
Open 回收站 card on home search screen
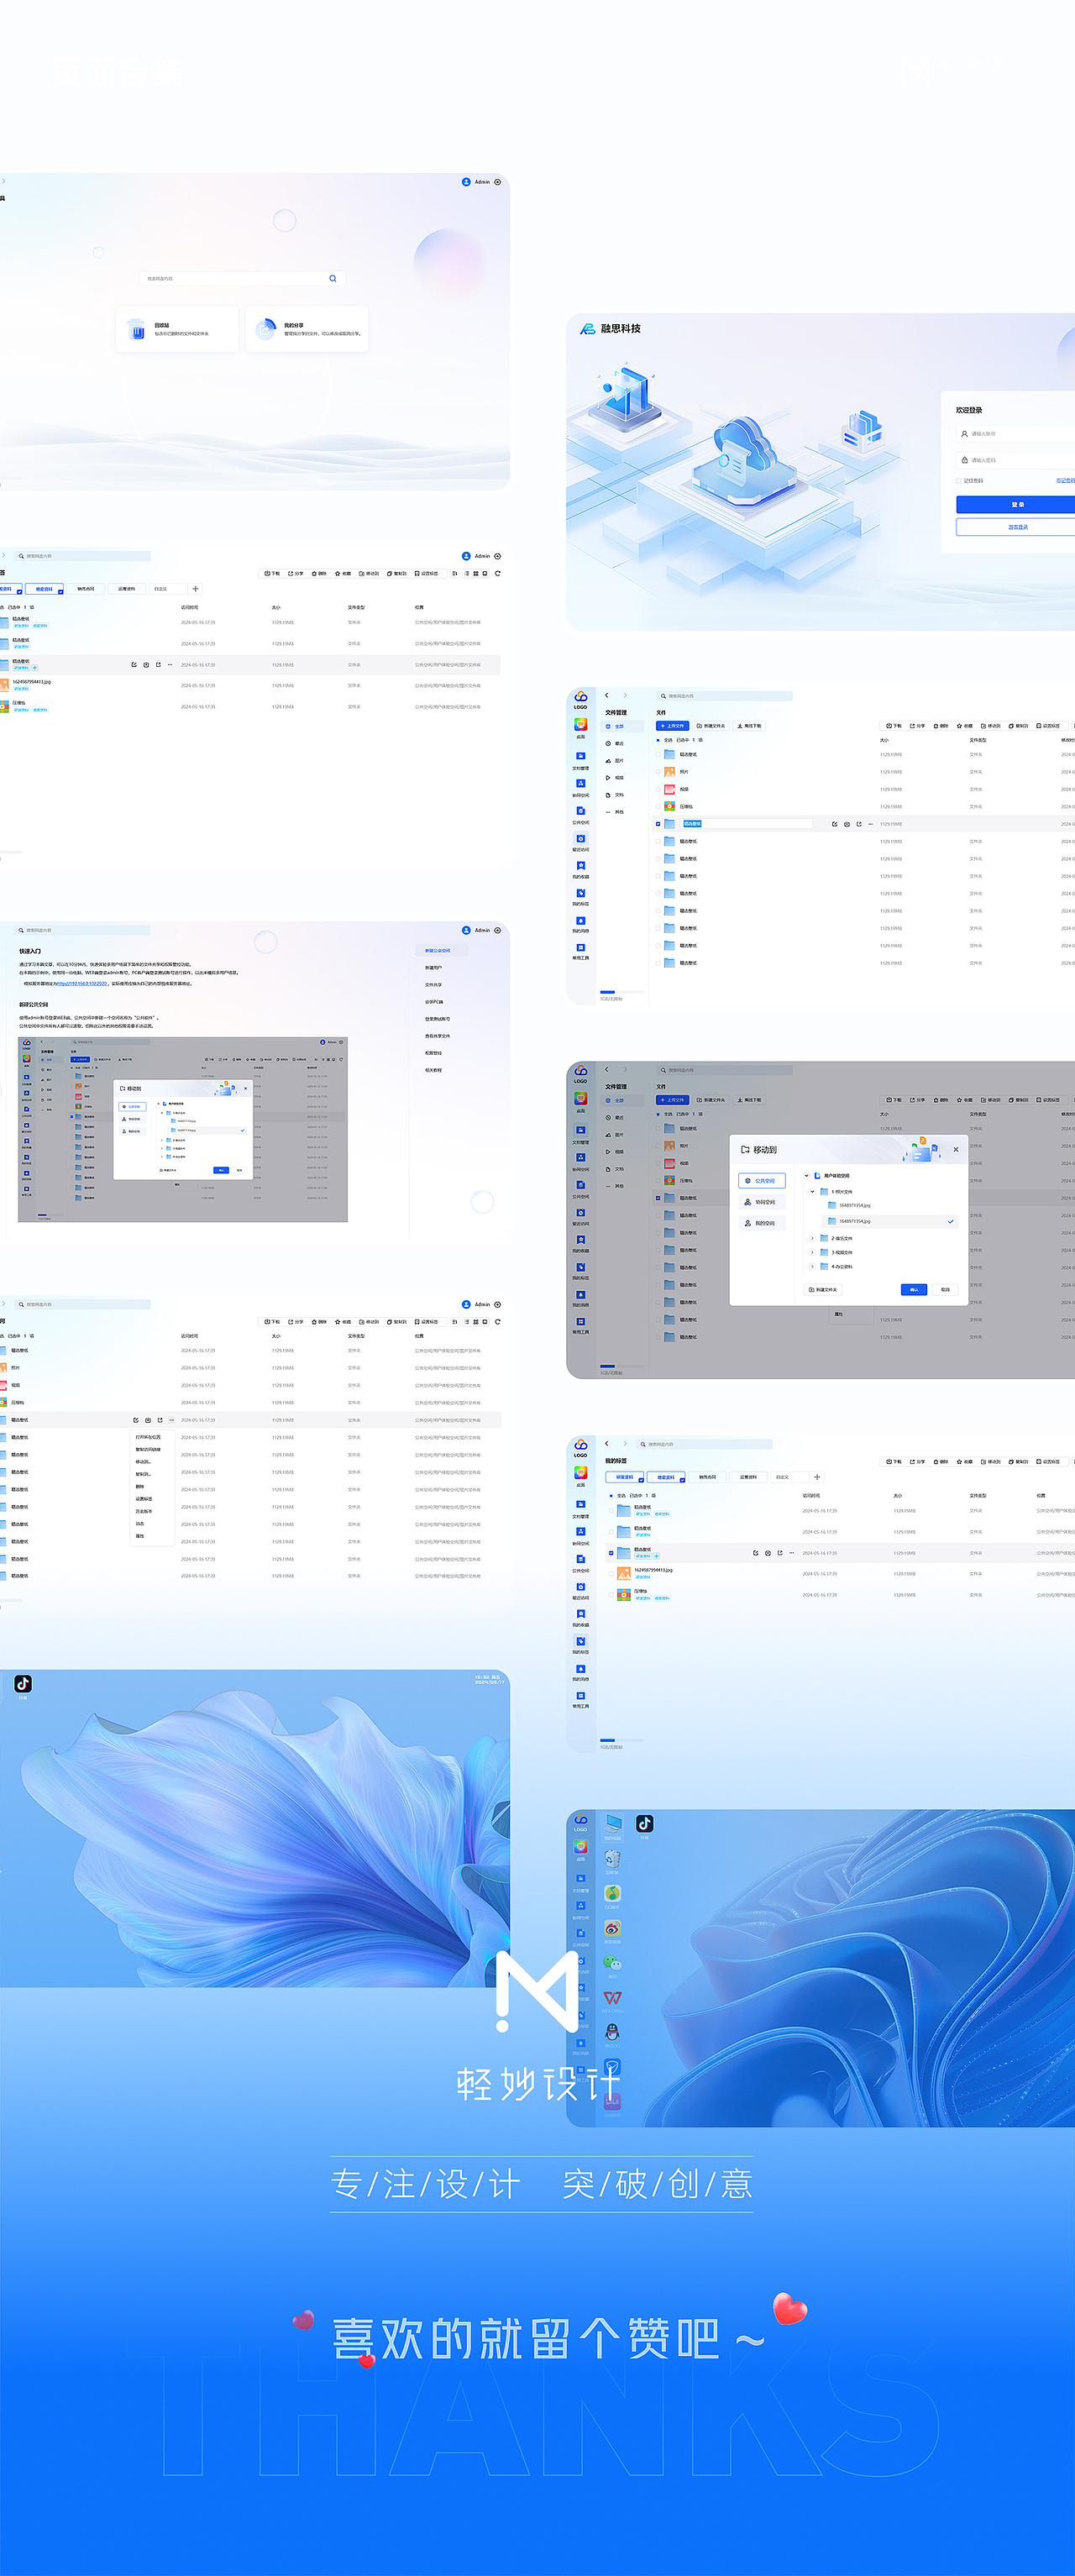pyautogui.click(x=177, y=329)
